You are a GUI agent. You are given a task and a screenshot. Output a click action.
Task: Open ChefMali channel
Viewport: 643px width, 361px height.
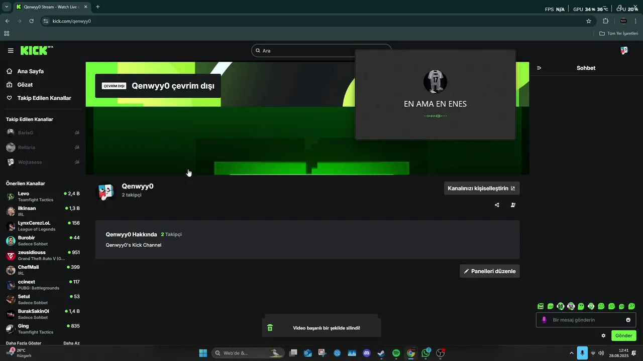(x=43, y=270)
